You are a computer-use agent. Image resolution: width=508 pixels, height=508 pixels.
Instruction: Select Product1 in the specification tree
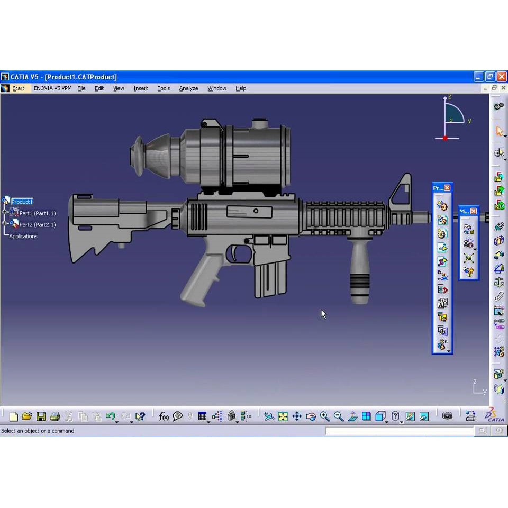(22, 202)
